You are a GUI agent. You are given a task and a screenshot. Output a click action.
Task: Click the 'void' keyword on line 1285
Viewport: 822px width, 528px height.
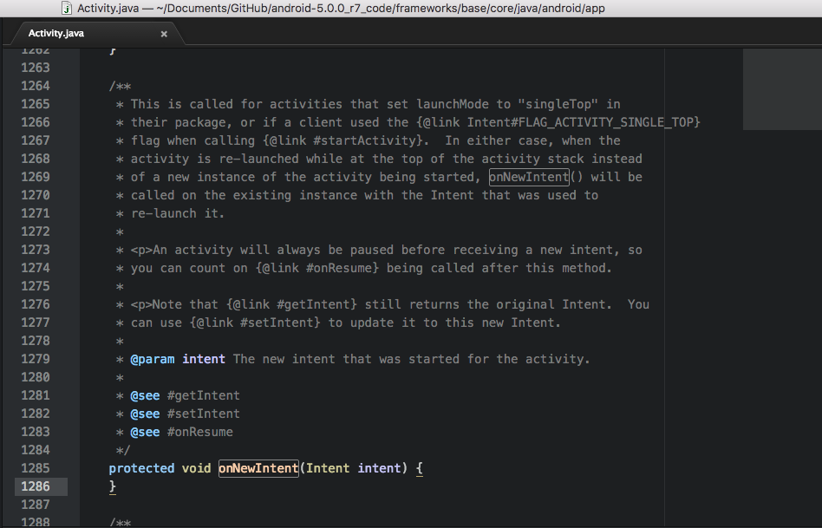(196, 468)
